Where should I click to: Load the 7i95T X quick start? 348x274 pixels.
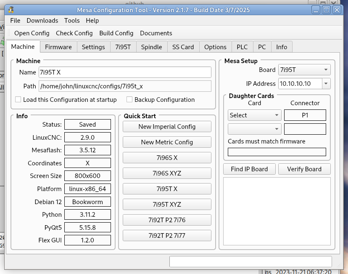click(x=167, y=189)
